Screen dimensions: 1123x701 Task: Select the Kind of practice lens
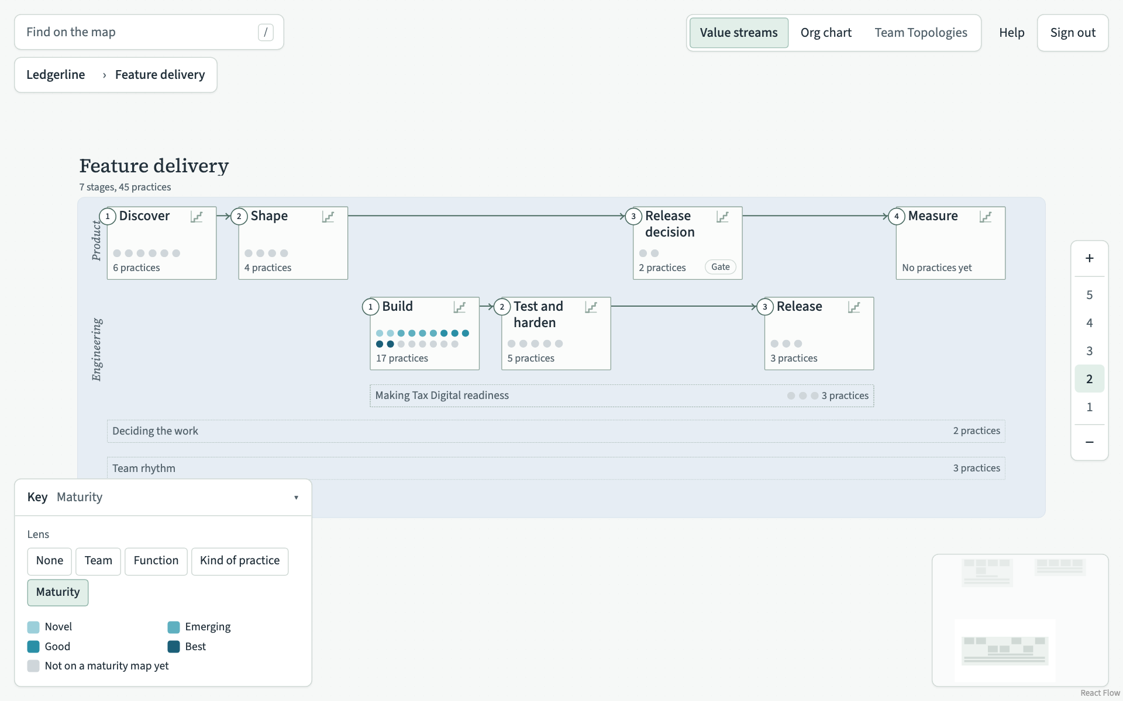(x=240, y=561)
